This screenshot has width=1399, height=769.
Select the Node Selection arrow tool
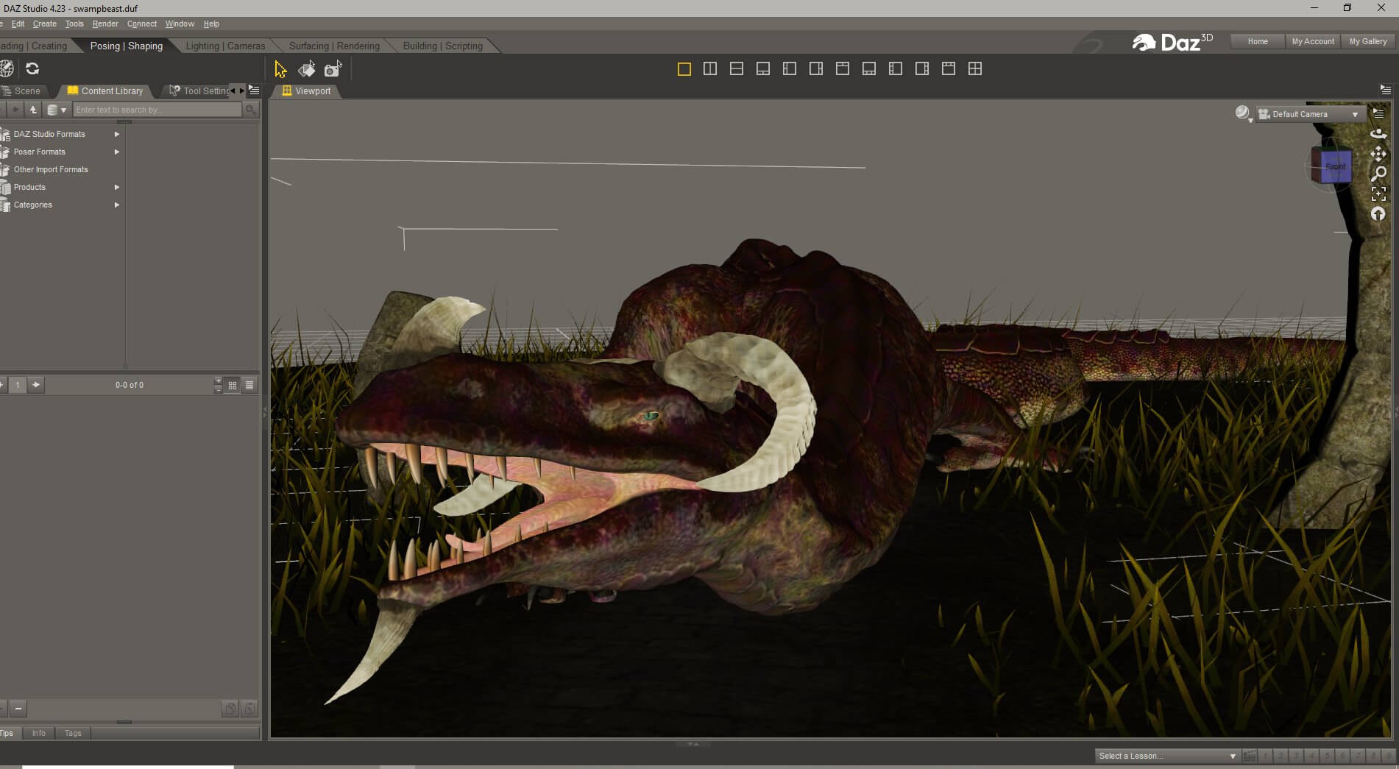280,69
